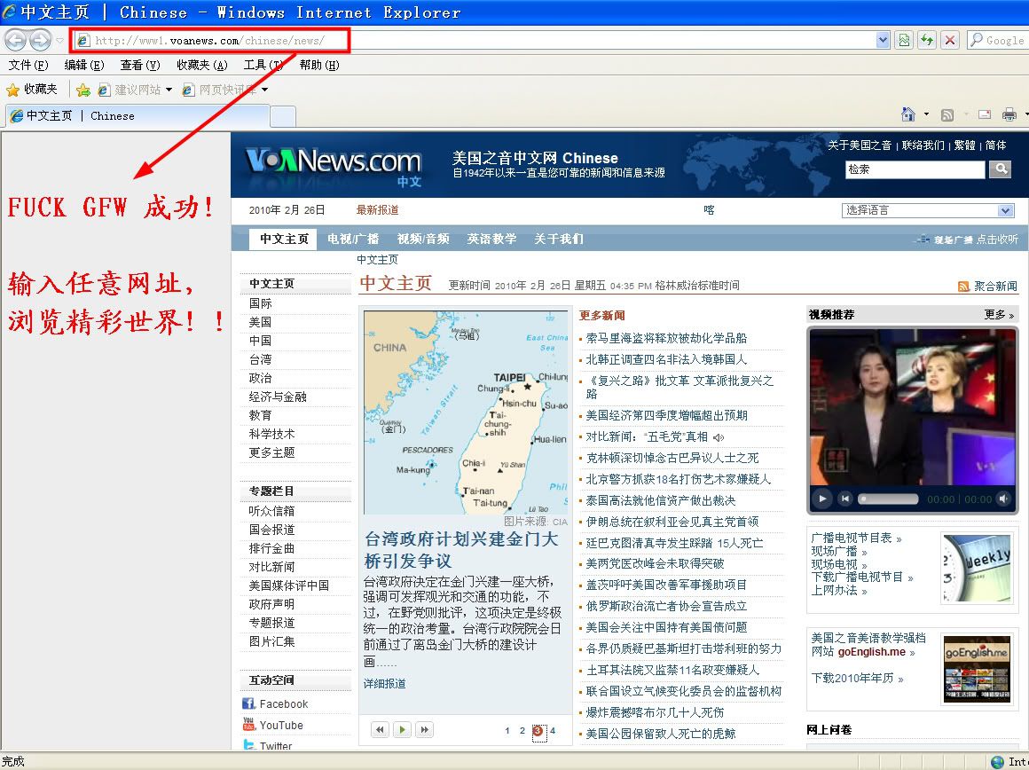Open the 选择语言 language combo box

(928, 210)
